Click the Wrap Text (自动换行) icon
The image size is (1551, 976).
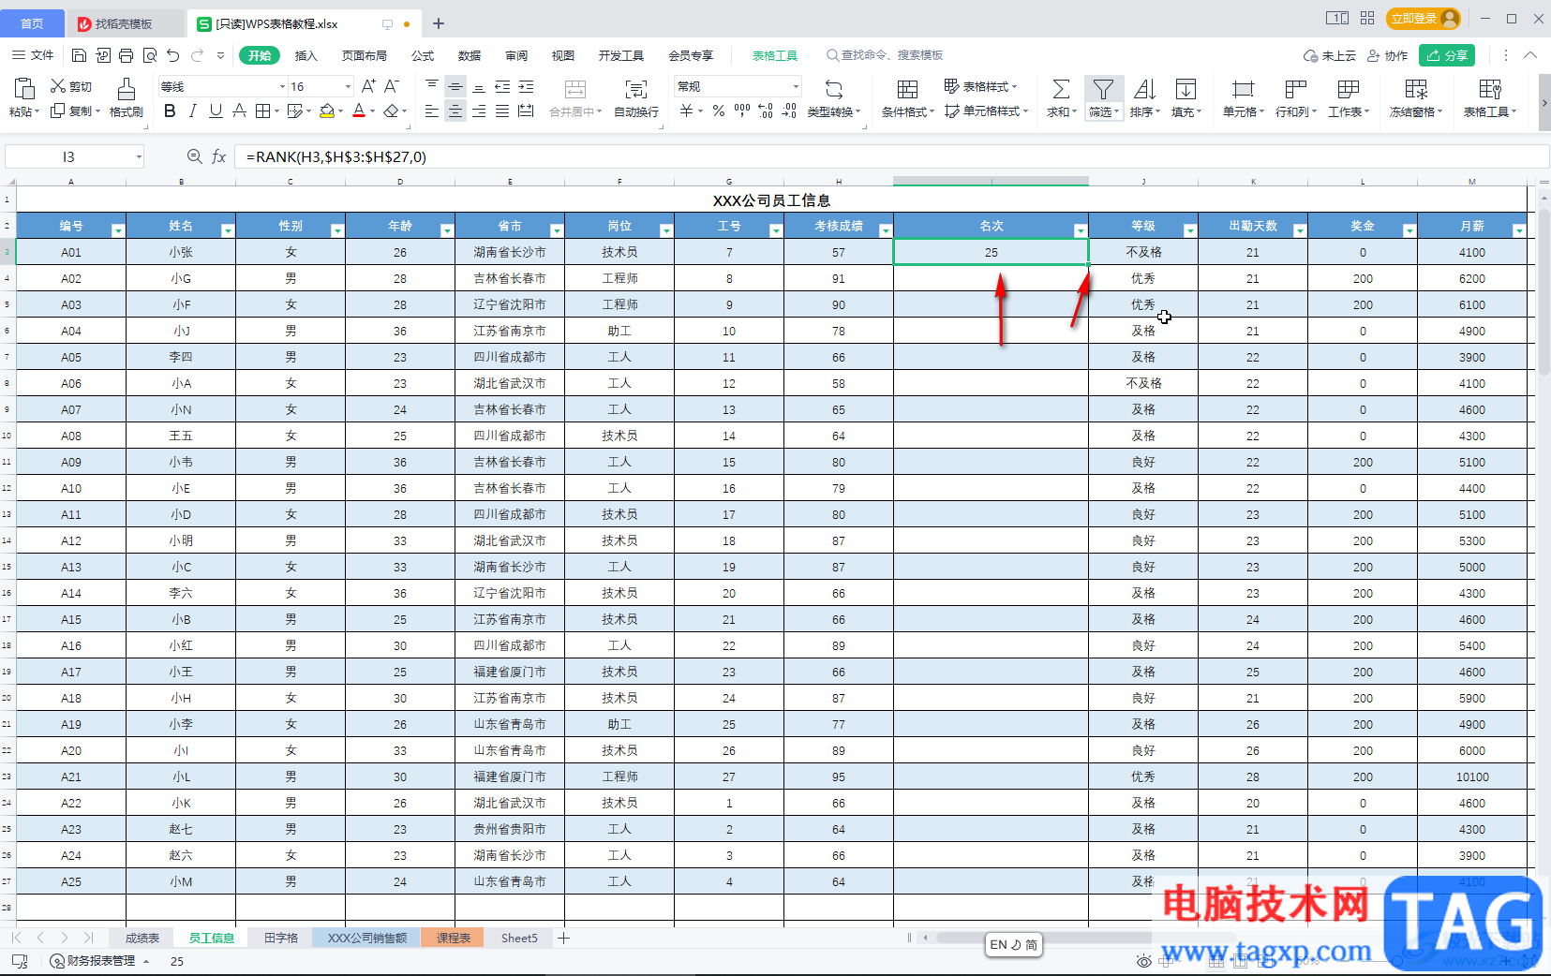tap(636, 89)
